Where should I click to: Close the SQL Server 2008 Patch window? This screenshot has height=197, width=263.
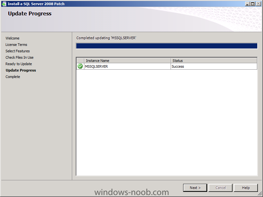(x=258, y=4)
